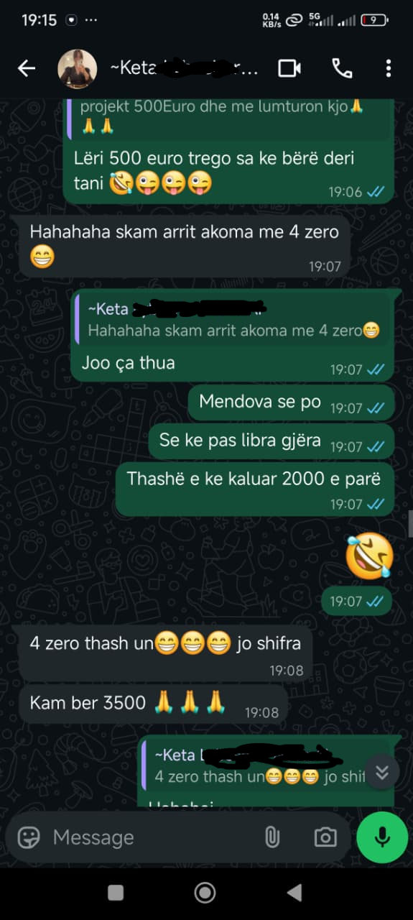Tap quoted reply "Hahahaha skam arrit akoma me 4 zero"
The image size is (413, 920).
coord(233,320)
